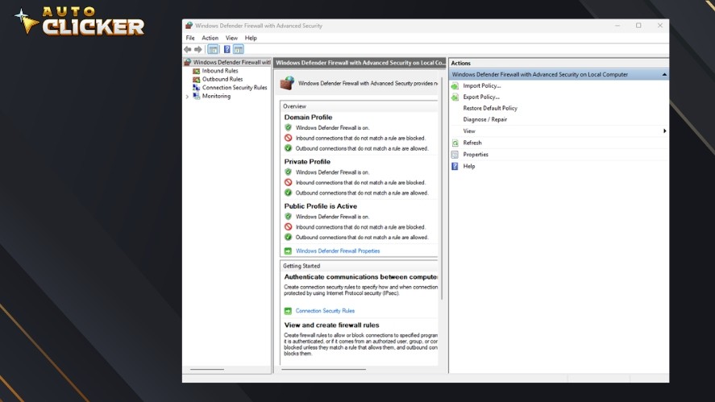The height and width of the screenshot is (402, 715).
Task: Click Authenticate communications between computers heading
Action: click(x=360, y=276)
